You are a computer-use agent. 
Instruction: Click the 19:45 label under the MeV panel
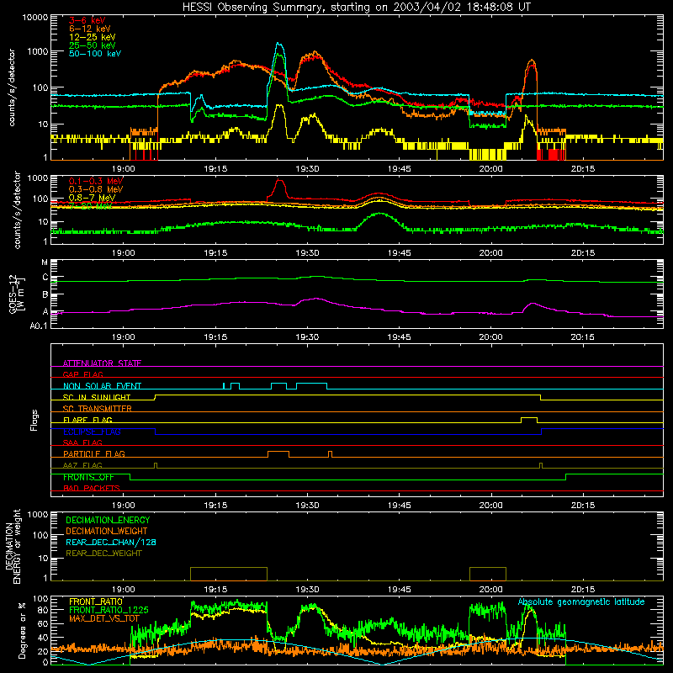coord(399,253)
